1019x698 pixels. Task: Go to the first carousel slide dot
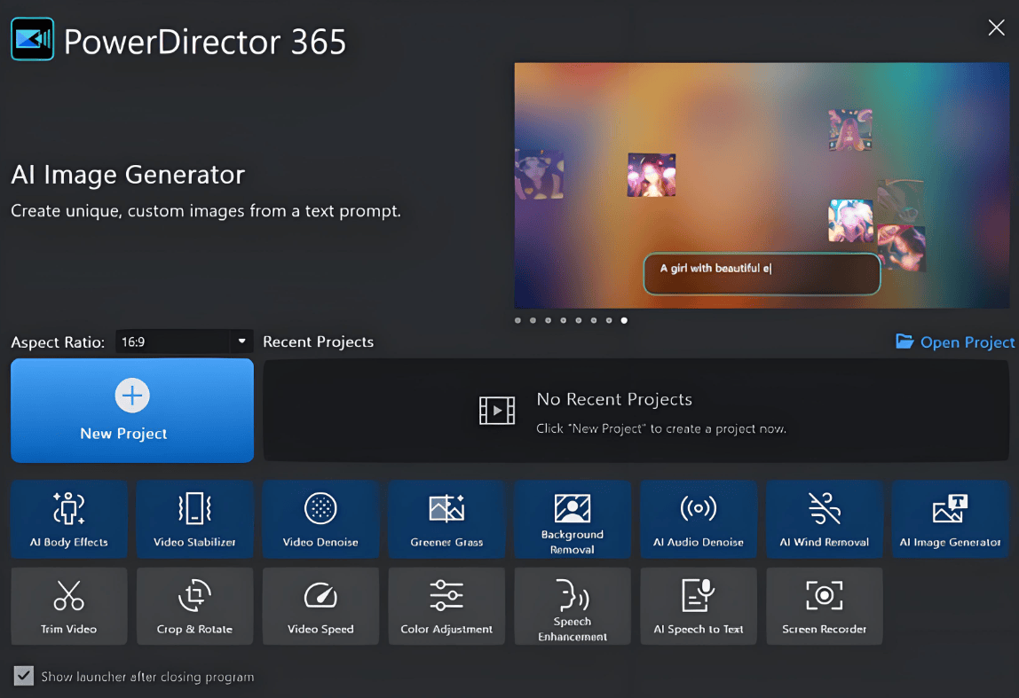click(x=518, y=320)
